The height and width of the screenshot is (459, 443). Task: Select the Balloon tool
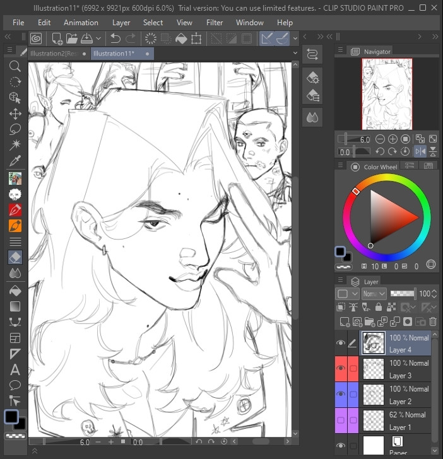pyautogui.click(x=15, y=385)
